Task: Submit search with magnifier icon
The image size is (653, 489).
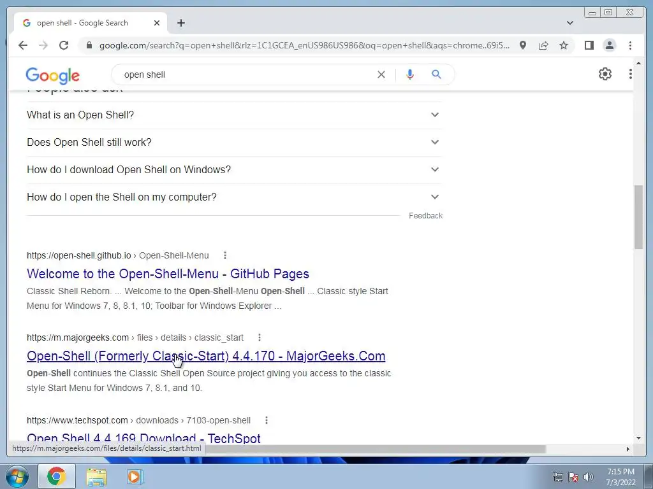Action: click(436, 74)
